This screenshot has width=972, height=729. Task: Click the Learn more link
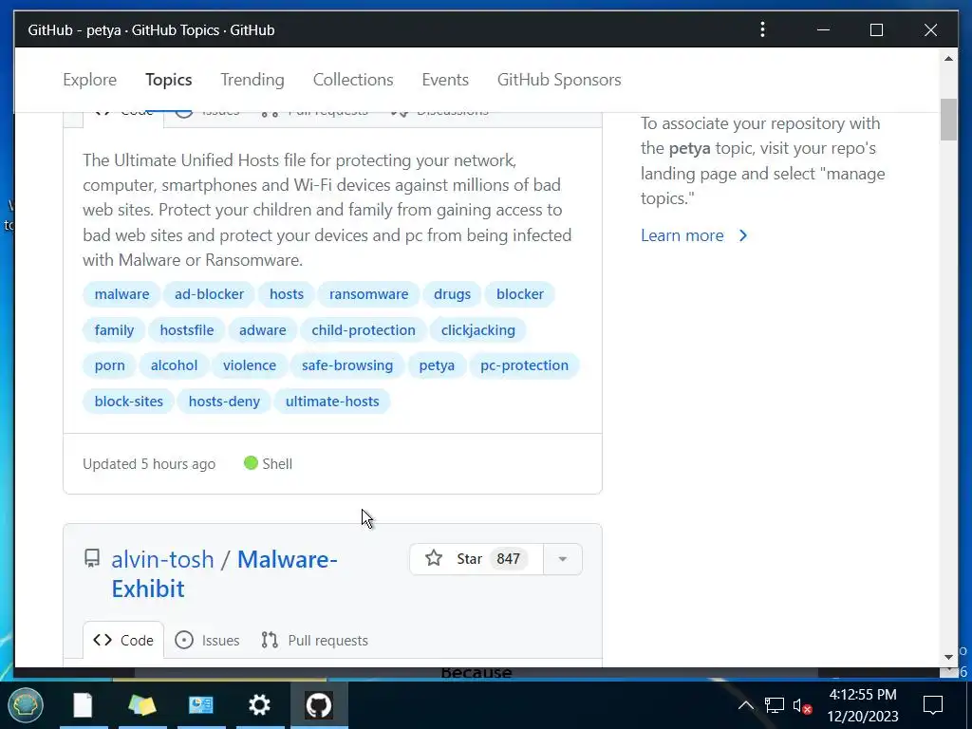pyautogui.click(x=682, y=235)
